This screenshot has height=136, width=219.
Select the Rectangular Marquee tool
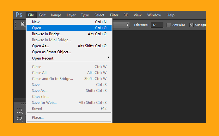19,111
